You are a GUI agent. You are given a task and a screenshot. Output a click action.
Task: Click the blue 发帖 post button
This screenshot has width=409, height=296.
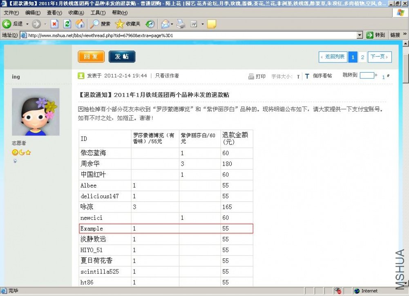[x=122, y=57]
